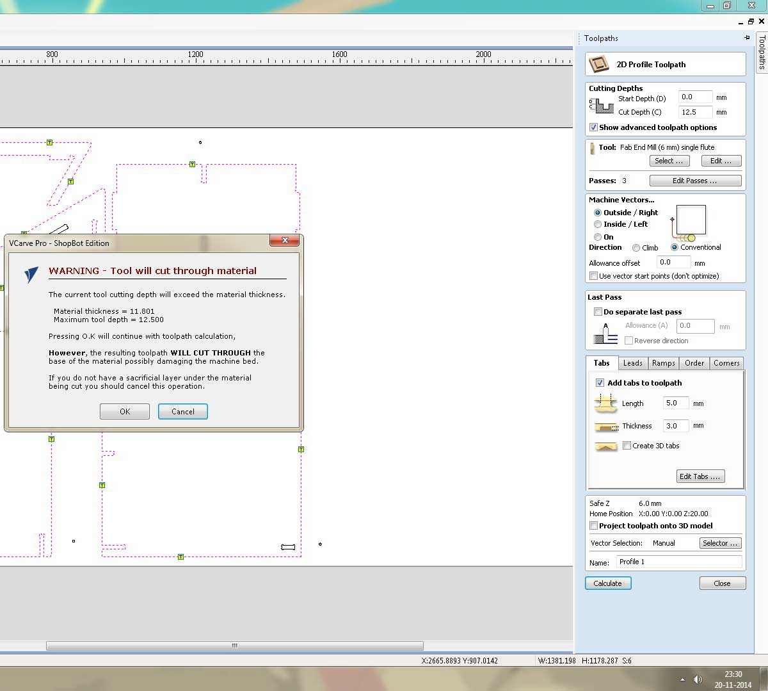The height and width of the screenshot is (691, 768).
Task: Click the VCarve logo icon in the warning dialog
Action: coord(31,274)
